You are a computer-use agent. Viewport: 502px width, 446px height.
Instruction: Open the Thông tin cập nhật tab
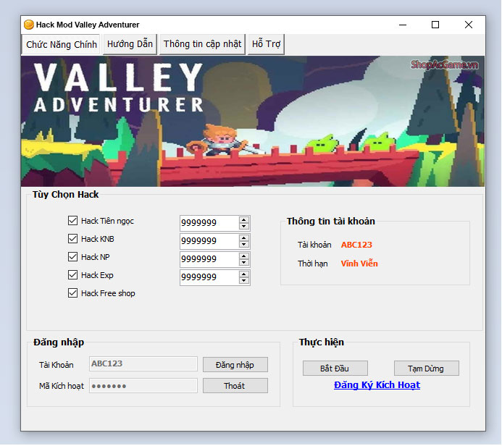coord(202,44)
